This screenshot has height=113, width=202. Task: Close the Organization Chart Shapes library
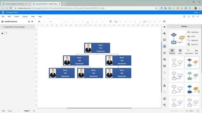[32, 27]
